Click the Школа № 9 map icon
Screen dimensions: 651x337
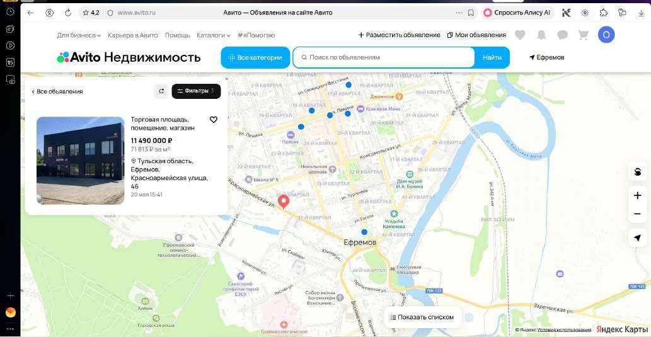click(249, 180)
